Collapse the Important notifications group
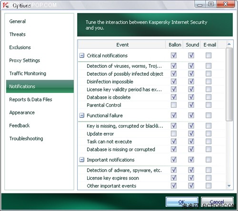 click(82, 160)
